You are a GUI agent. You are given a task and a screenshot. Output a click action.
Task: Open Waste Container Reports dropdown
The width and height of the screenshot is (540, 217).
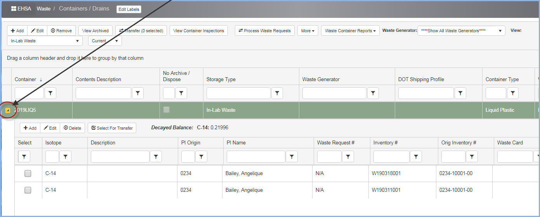point(351,31)
